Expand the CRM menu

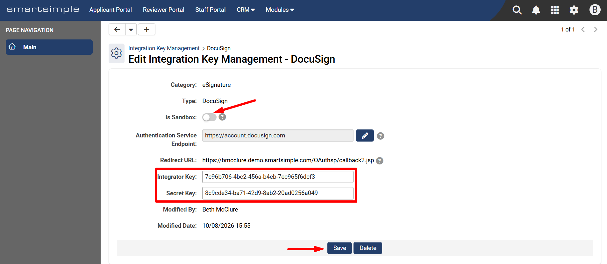point(246,10)
